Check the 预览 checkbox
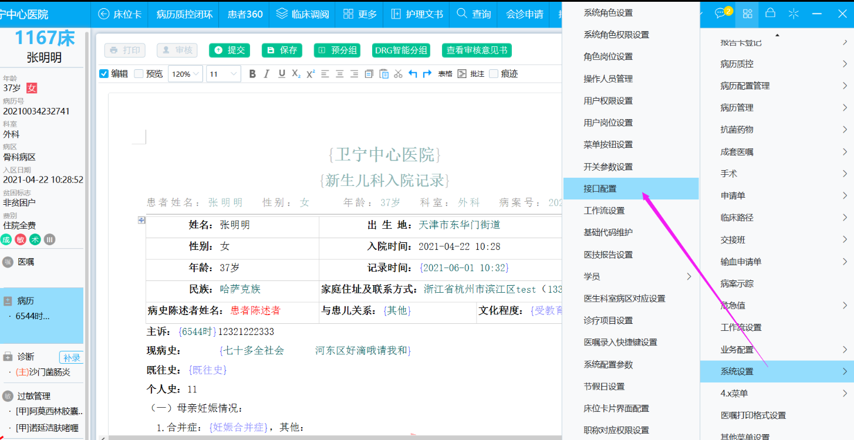 tap(139, 74)
